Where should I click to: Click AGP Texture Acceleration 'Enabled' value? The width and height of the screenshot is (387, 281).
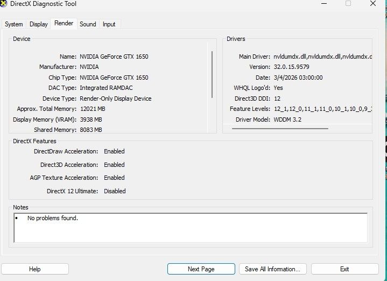click(x=114, y=178)
